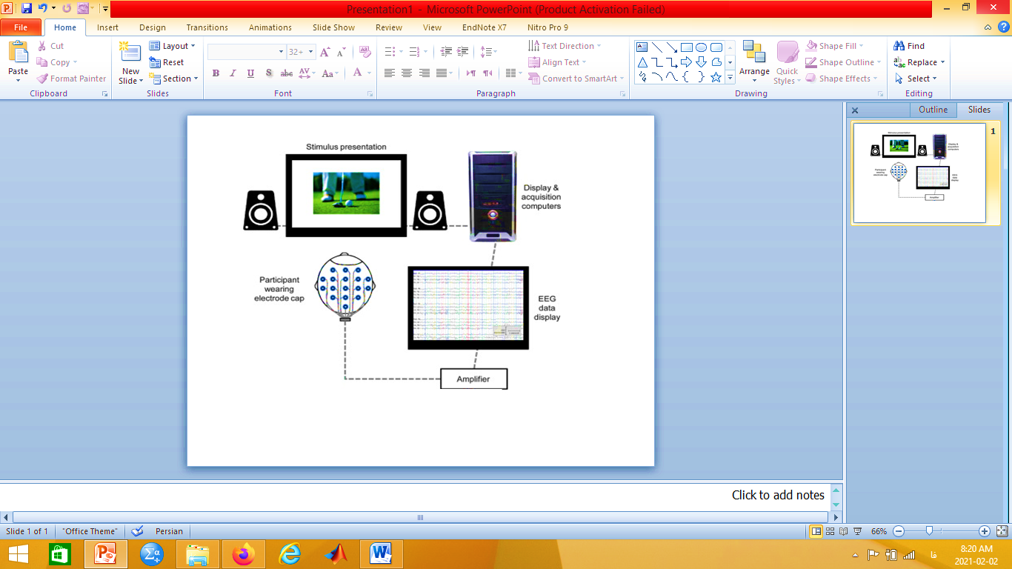Open the font size dropdown

(311, 52)
